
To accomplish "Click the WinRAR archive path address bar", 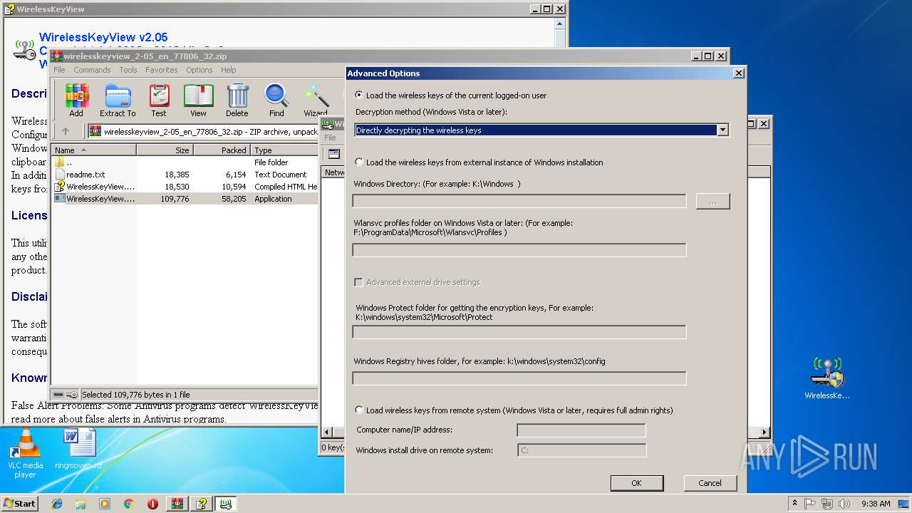I will pos(203,131).
